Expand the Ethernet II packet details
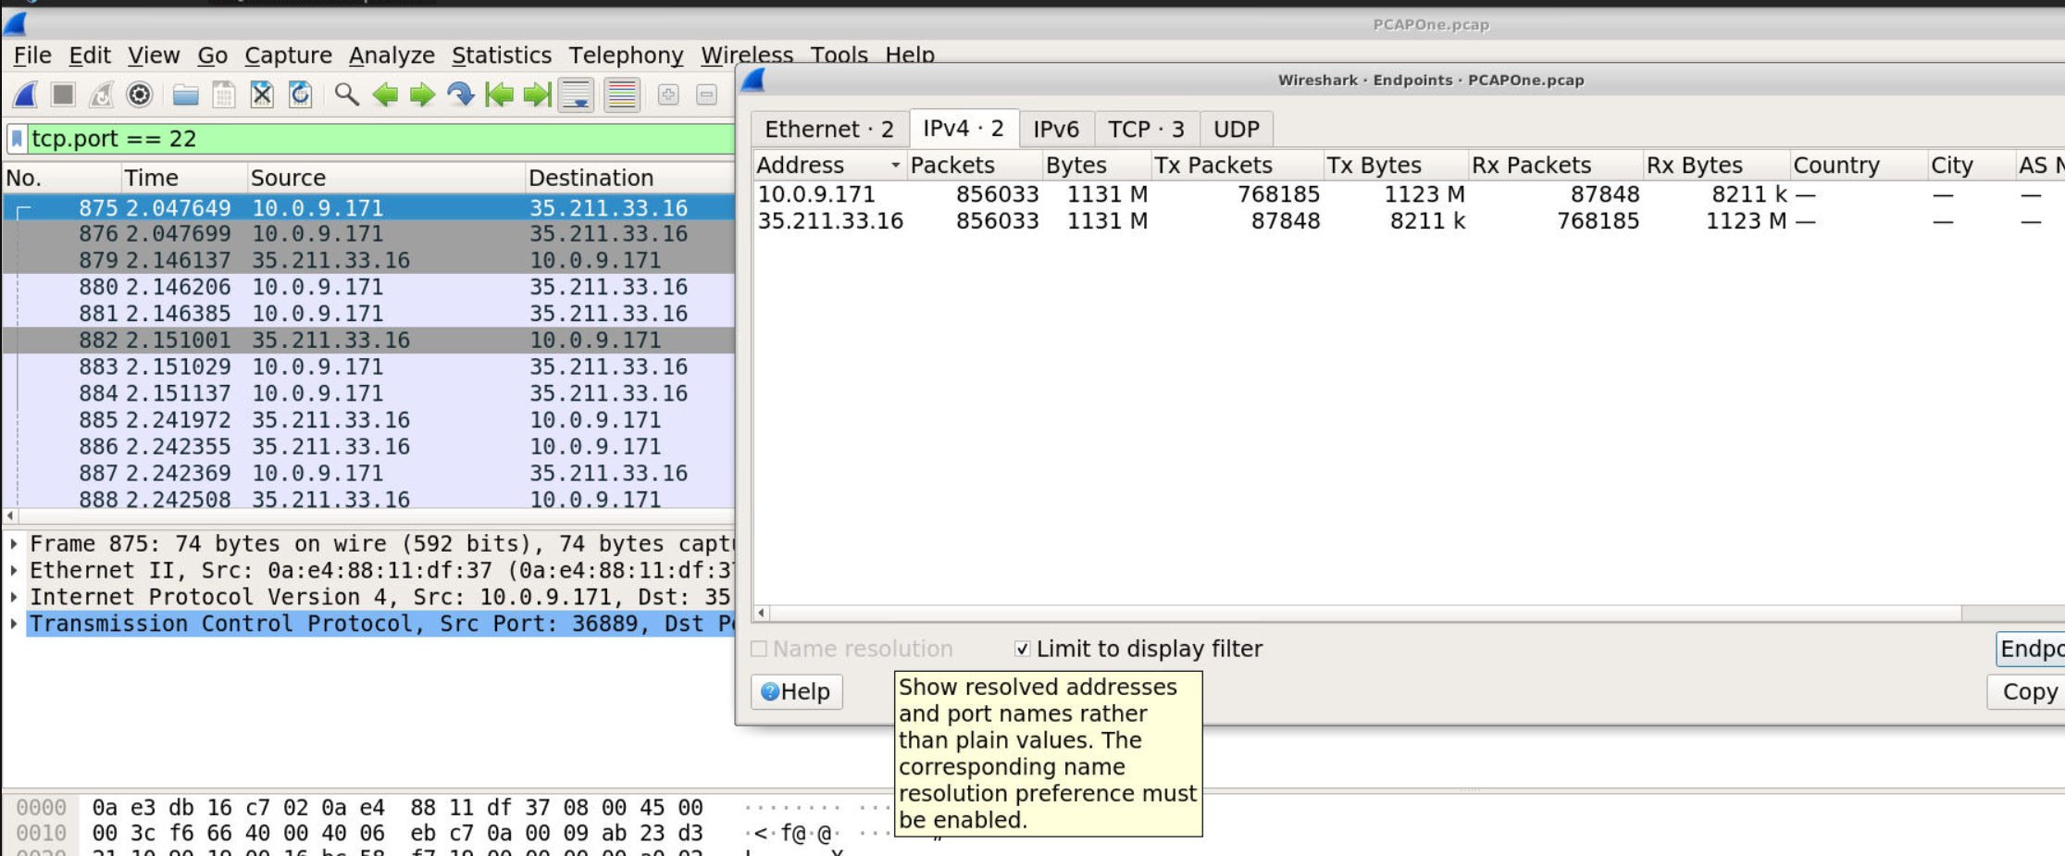 [14, 570]
